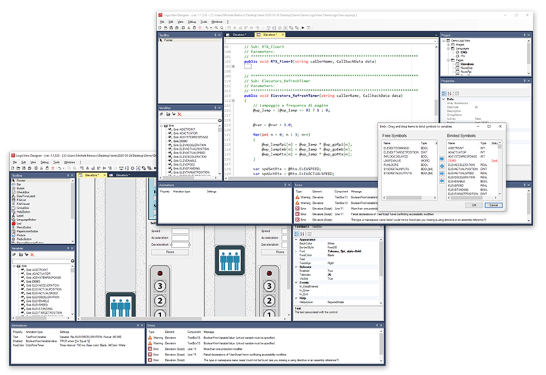Click Cancel in symbols binding dialog
The width and height of the screenshot is (546, 375).
pyautogui.click(x=493, y=206)
